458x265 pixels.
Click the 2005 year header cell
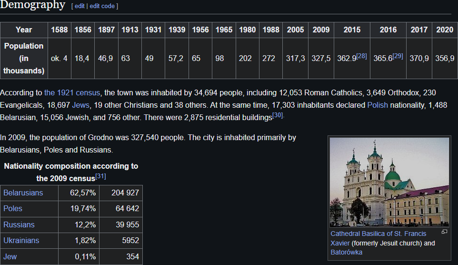coord(295,30)
